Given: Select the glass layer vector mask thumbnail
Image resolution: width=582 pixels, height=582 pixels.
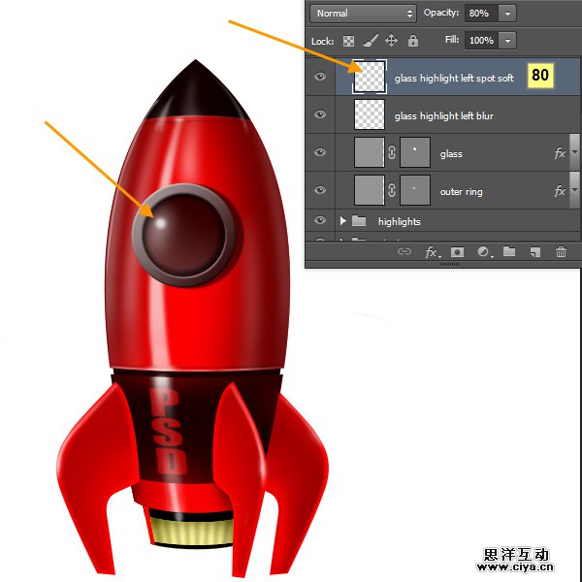Looking at the screenshot, I should (x=415, y=152).
